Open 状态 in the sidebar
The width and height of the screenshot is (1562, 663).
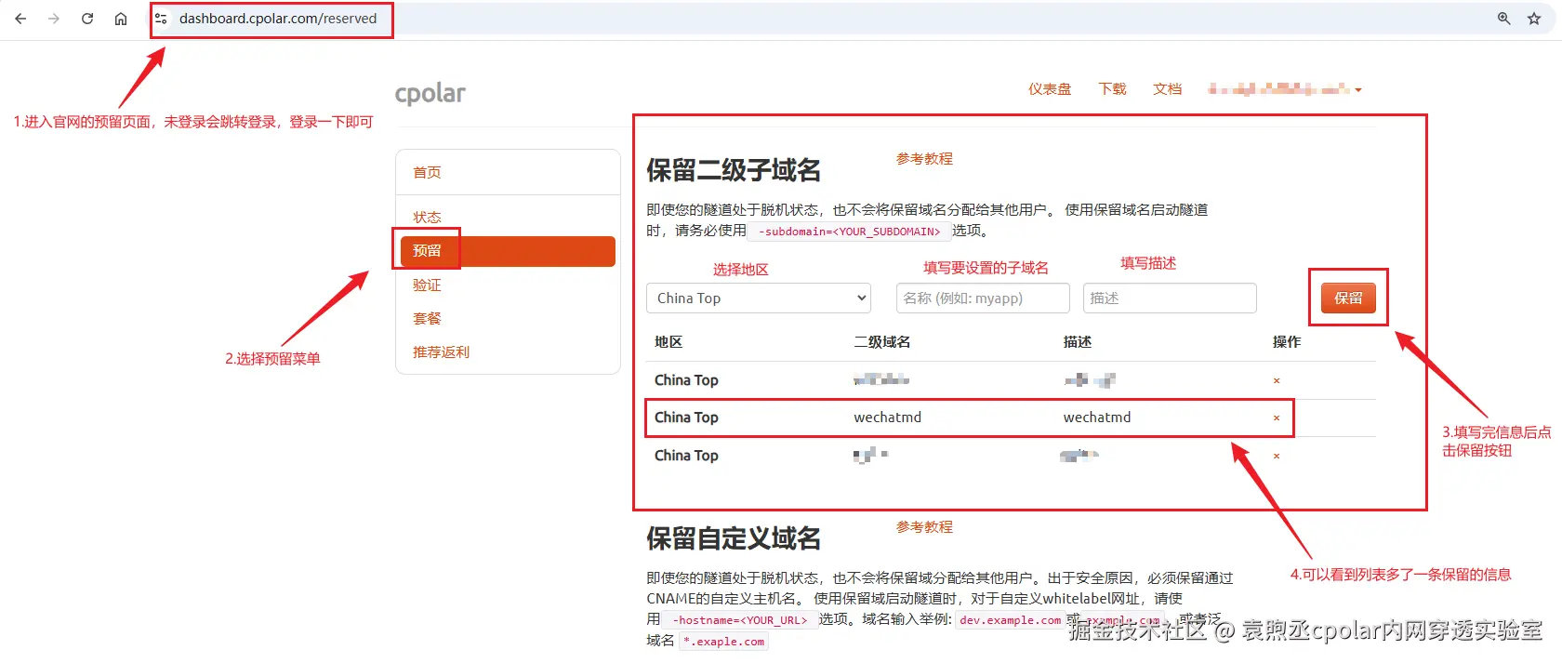427,217
